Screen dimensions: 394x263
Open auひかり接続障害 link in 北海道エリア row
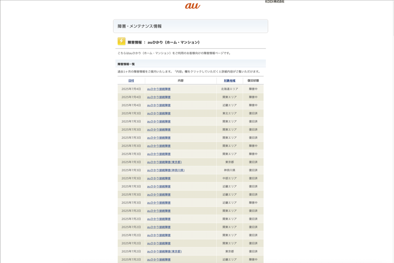click(x=159, y=89)
